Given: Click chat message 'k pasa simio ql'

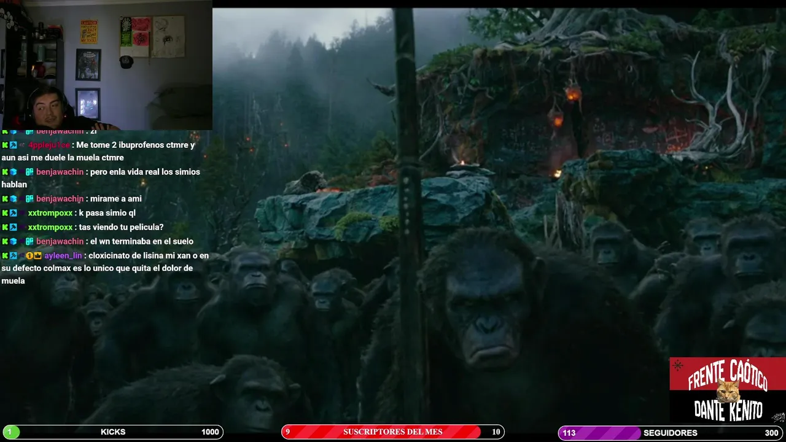Looking at the screenshot, I should (x=107, y=213).
